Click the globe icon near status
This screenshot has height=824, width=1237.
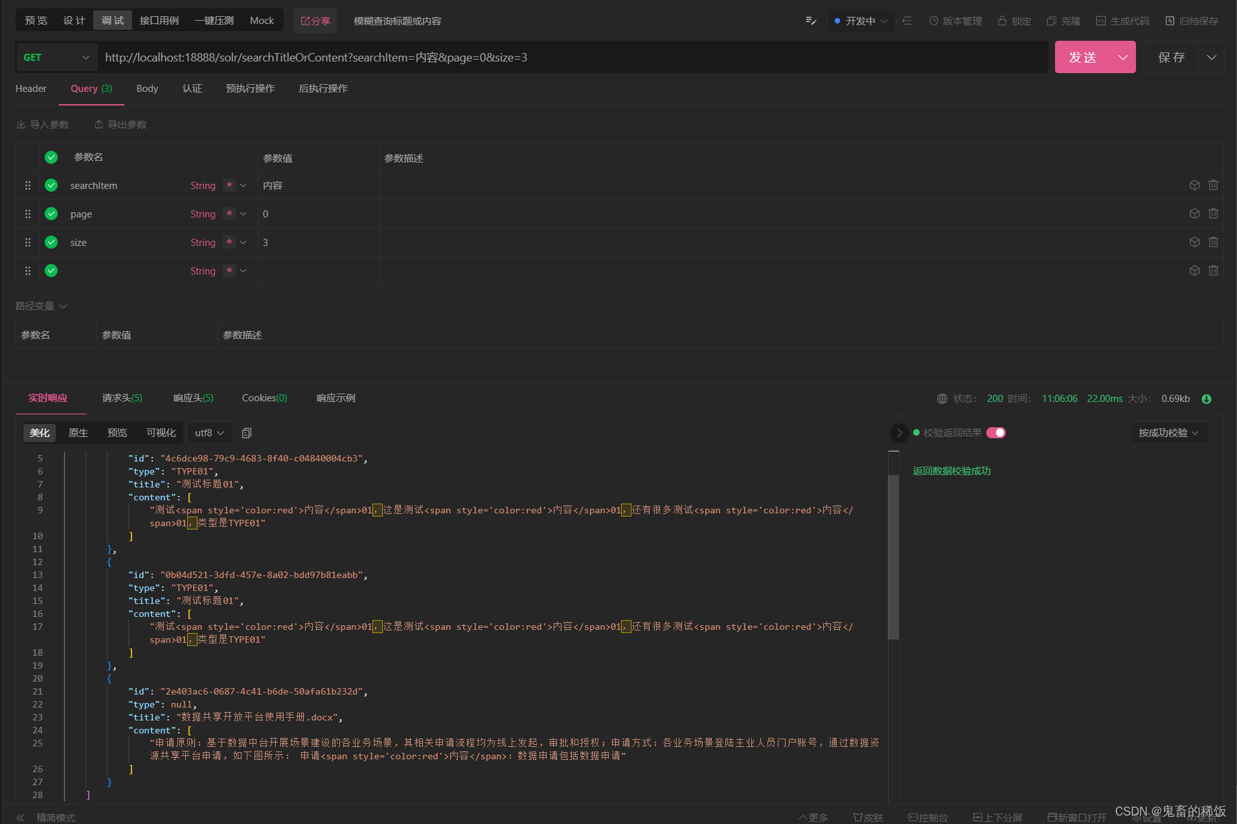[942, 399]
